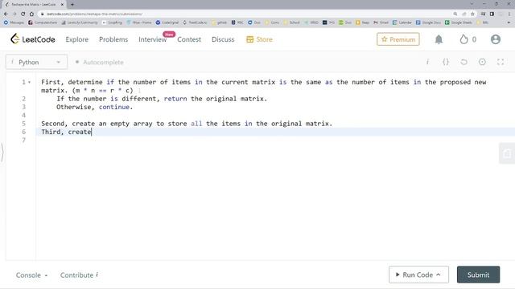
Task: Open the notifications bell
Action: click(x=439, y=39)
